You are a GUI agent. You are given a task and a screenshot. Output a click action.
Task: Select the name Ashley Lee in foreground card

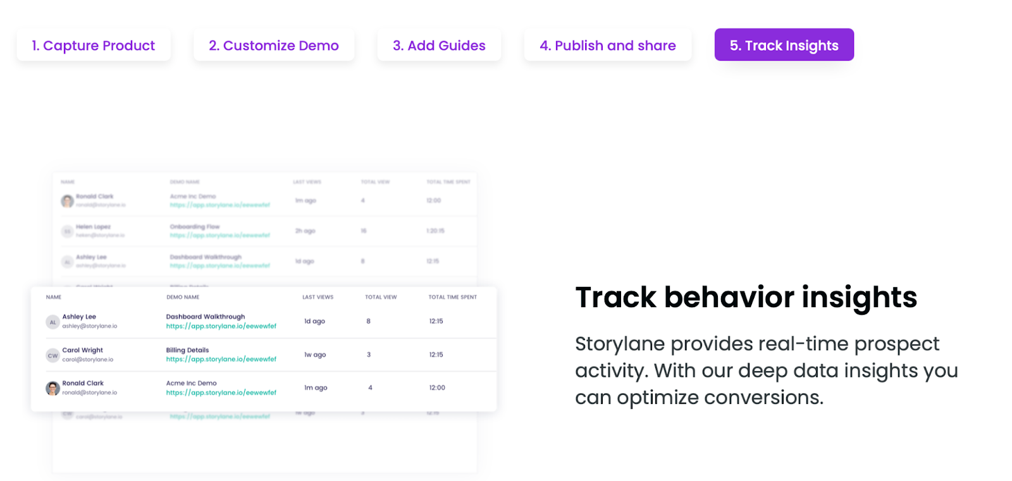pos(79,317)
